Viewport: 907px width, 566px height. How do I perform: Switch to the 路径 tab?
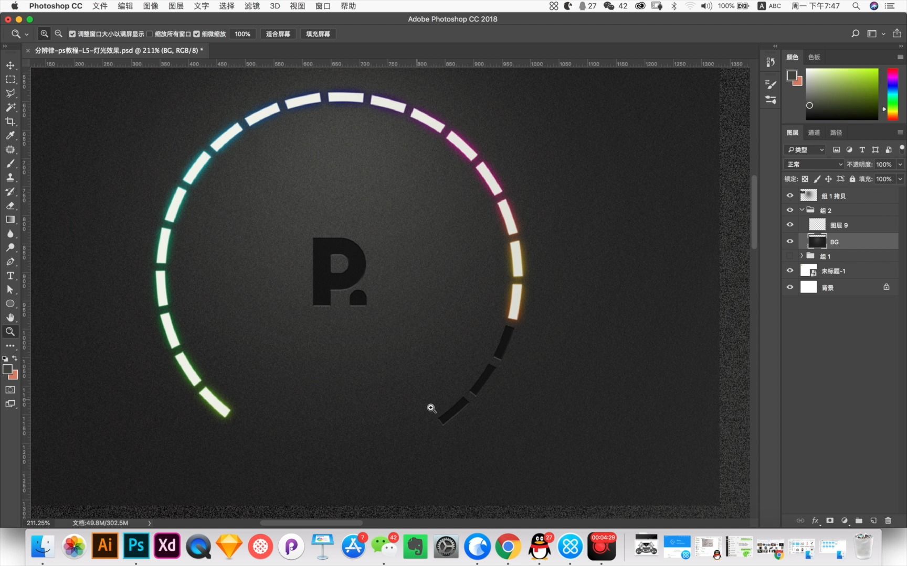click(x=836, y=133)
